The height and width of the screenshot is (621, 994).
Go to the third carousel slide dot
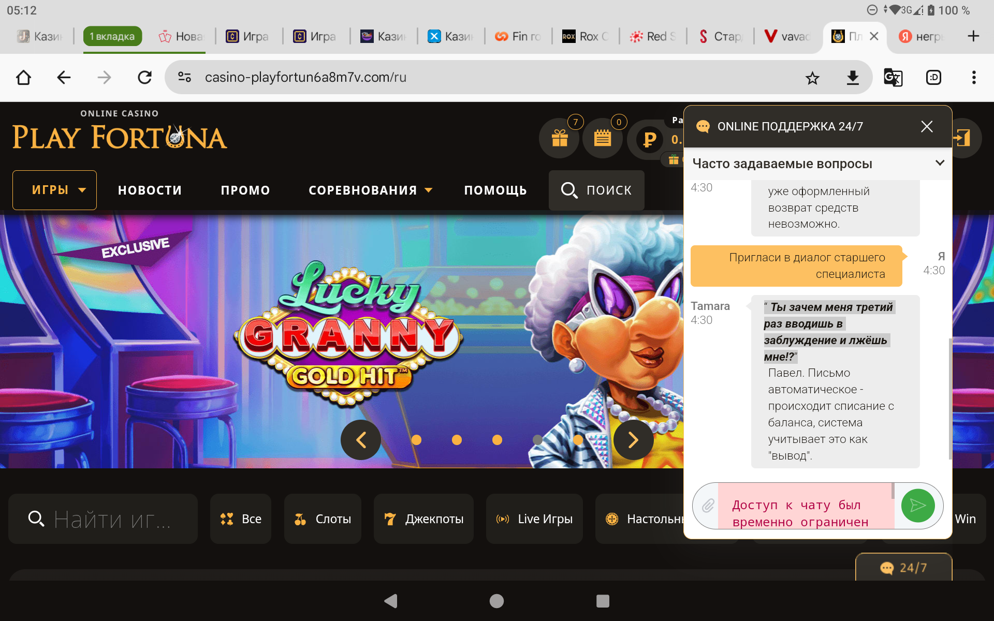point(497,440)
